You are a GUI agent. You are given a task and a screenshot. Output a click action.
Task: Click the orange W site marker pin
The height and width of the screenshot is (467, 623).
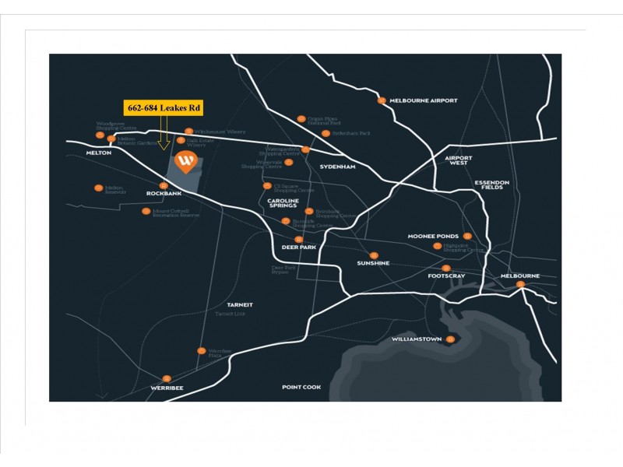185,162
